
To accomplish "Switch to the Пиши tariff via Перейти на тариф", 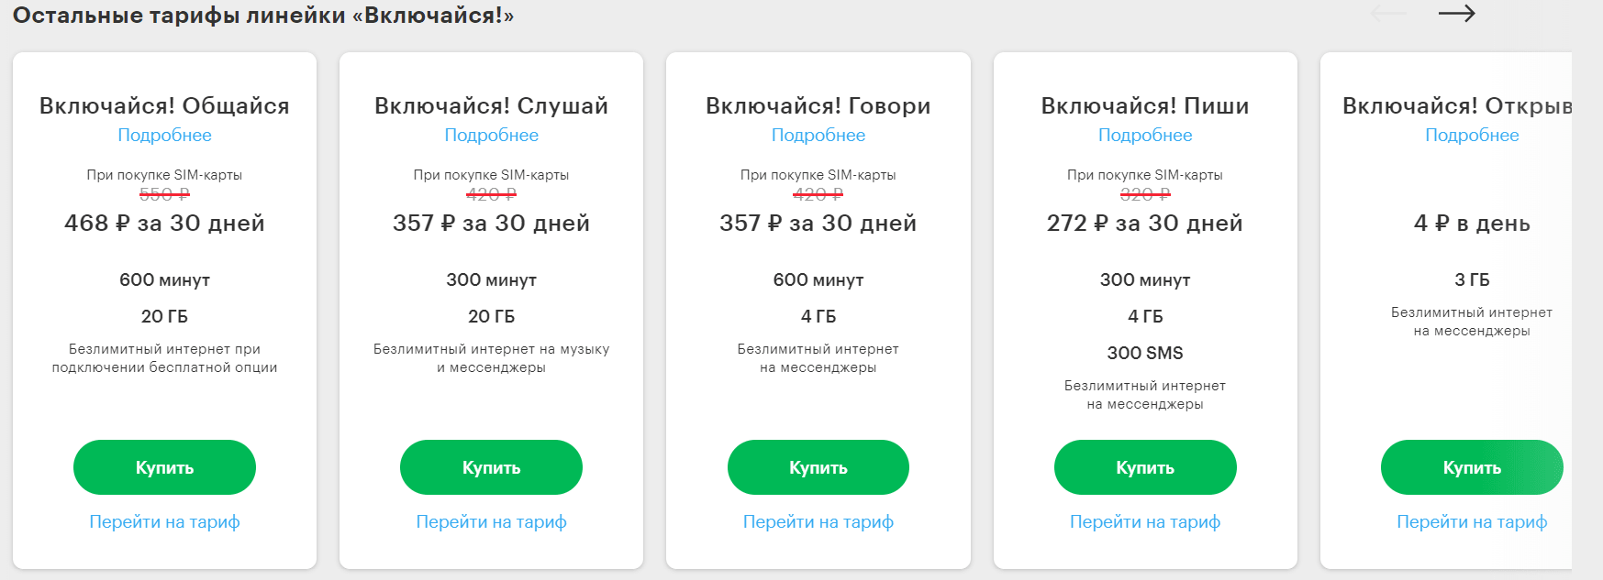I will tap(1145, 522).
